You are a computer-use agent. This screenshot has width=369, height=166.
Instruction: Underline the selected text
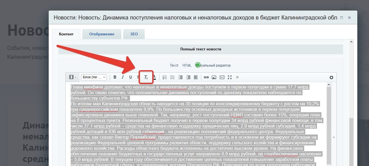pyautogui.click(x=131, y=77)
